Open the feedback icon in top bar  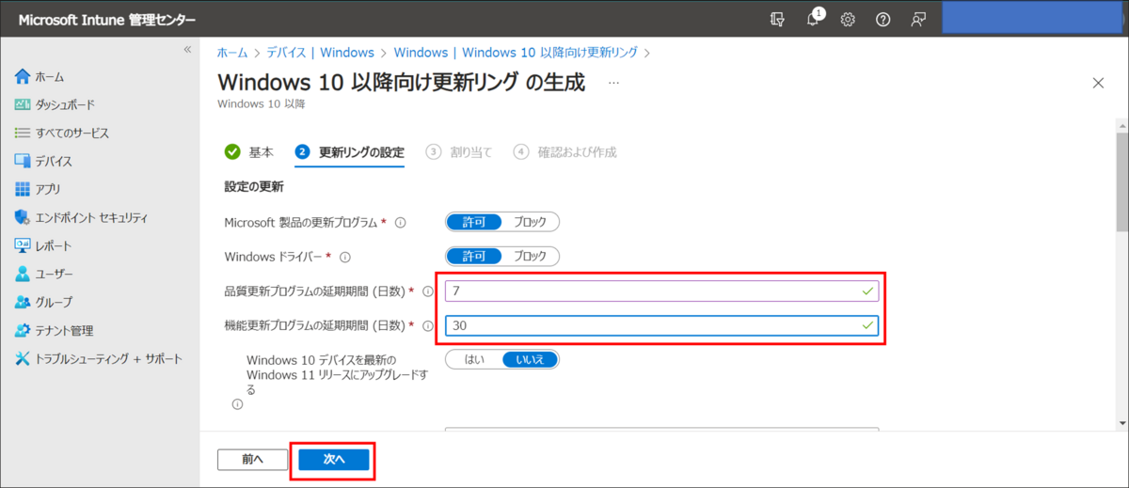pos(918,19)
